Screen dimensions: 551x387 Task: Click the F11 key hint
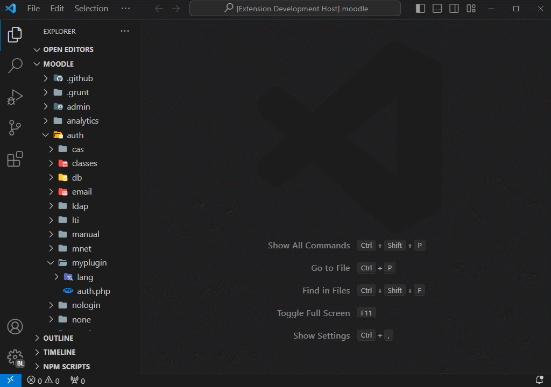point(366,313)
